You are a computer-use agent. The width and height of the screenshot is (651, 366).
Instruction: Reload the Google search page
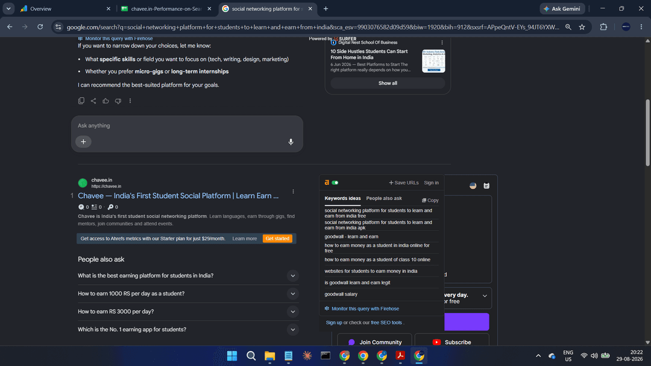click(40, 27)
